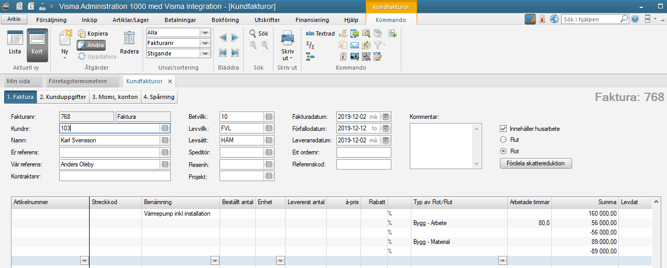Click the QR code icon
667x268 pixels.
pos(366,57)
